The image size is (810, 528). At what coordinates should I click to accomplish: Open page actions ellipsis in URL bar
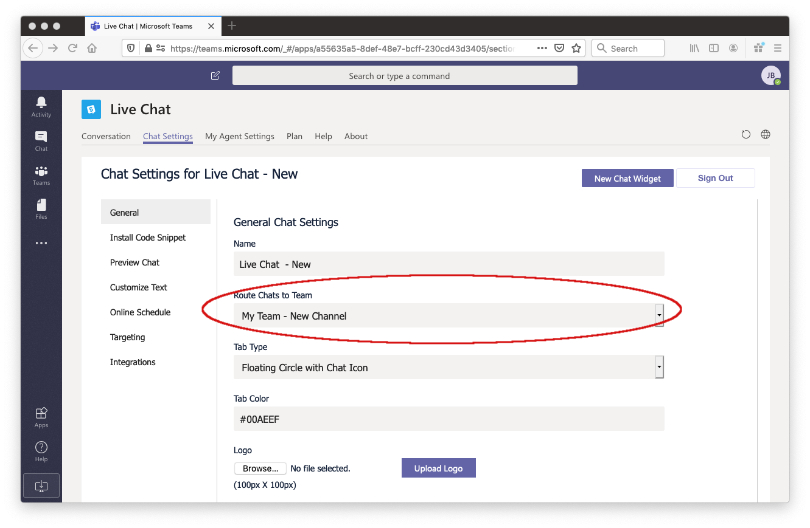pyautogui.click(x=542, y=48)
